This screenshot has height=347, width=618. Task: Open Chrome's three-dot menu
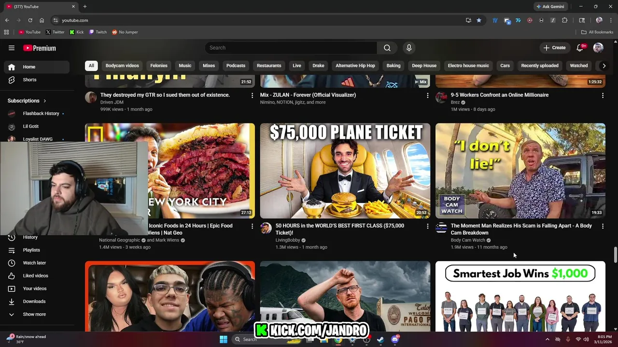[611, 20]
